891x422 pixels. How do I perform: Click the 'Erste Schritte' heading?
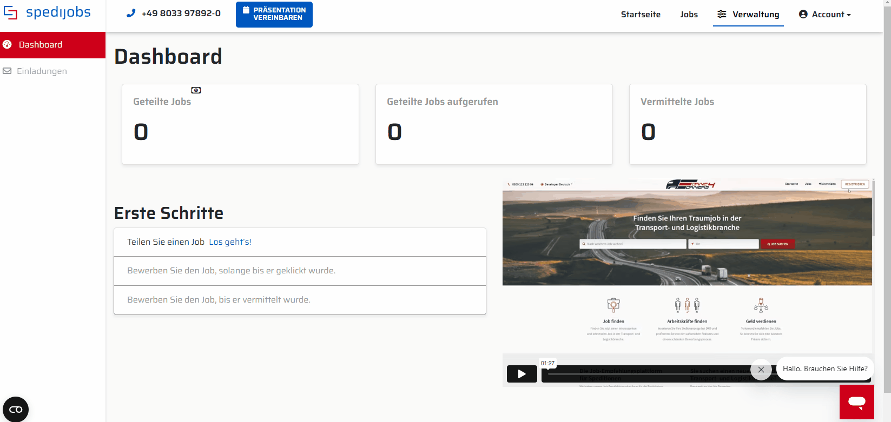click(169, 213)
